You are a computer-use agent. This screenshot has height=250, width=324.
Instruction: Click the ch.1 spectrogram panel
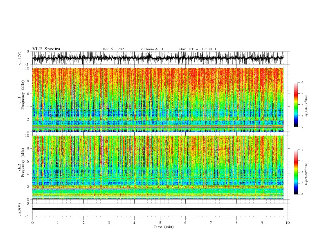(x=157, y=100)
